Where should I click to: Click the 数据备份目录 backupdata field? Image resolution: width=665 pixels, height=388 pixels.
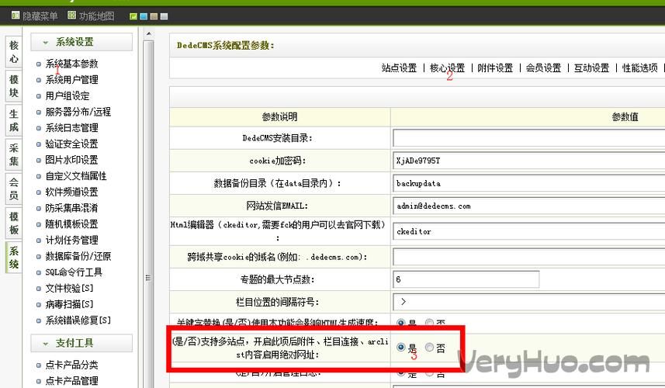click(x=529, y=184)
